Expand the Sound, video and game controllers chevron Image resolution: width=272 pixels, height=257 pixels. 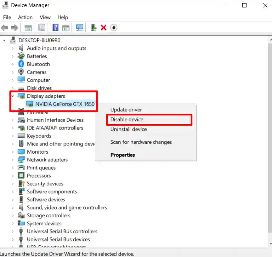pos(13,208)
